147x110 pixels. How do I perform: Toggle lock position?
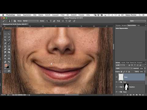pos(126,72)
